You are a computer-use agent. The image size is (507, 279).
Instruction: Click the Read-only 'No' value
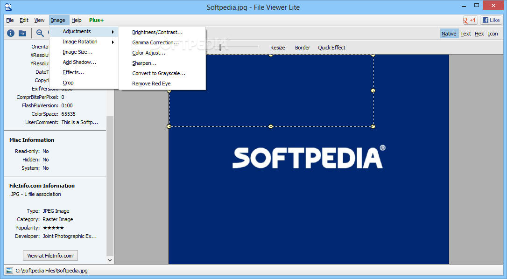tap(46, 151)
